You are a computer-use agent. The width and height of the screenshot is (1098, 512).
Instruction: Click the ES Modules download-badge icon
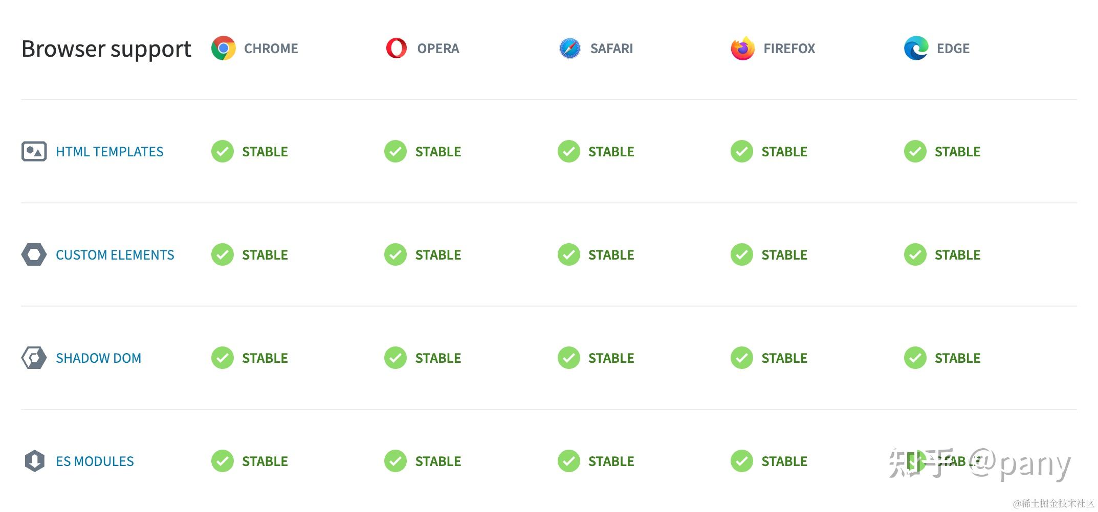click(x=34, y=461)
